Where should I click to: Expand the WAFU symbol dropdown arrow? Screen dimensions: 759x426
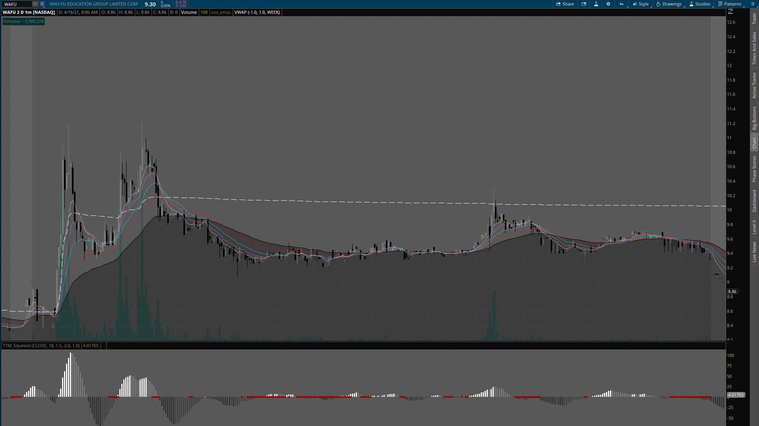35,4
